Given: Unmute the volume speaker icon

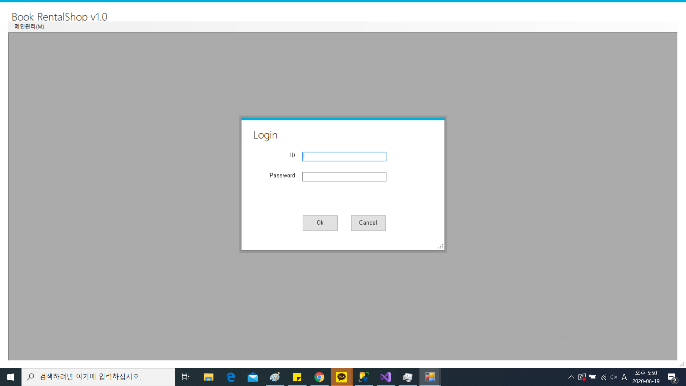Looking at the screenshot, I should tap(614, 377).
